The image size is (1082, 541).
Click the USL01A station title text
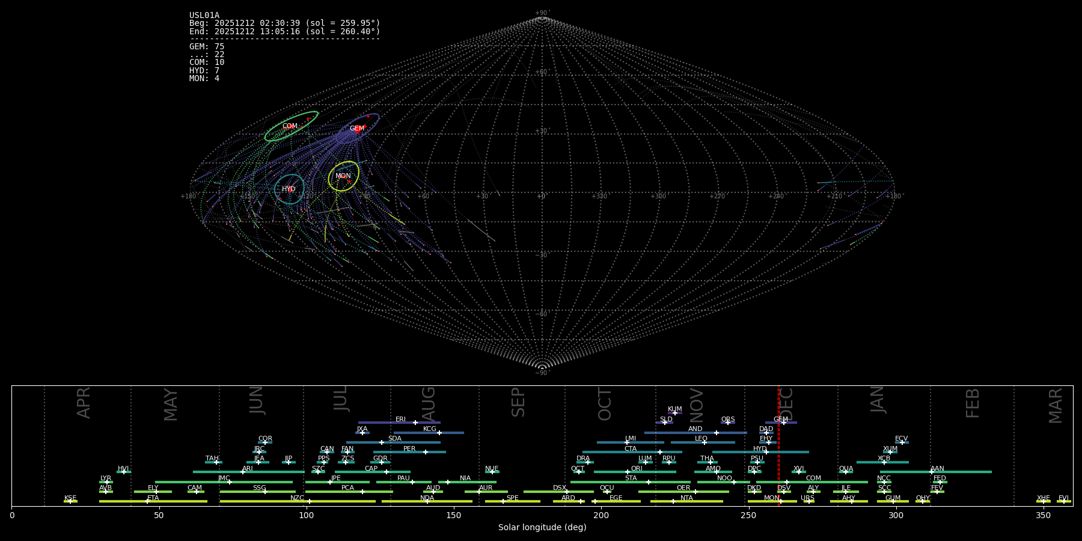click(x=204, y=16)
